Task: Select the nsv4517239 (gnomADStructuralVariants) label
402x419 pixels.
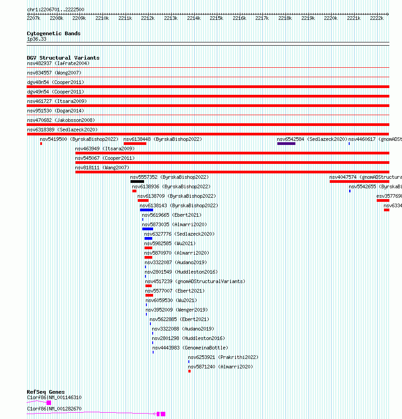Action: pyautogui.click(x=195, y=281)
